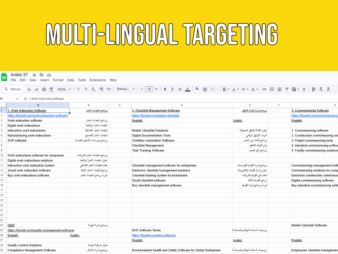Set right-to-left cell direction

tap(328, 89)
